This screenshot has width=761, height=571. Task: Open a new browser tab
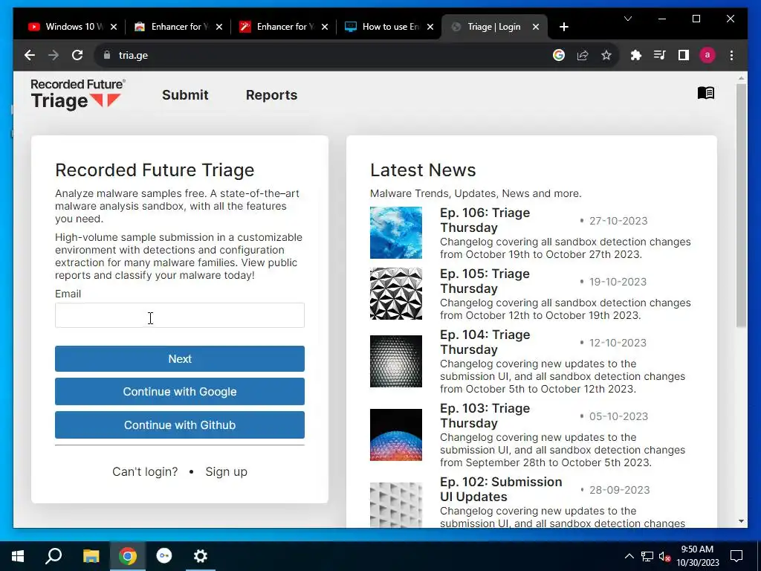pos(563,27)
